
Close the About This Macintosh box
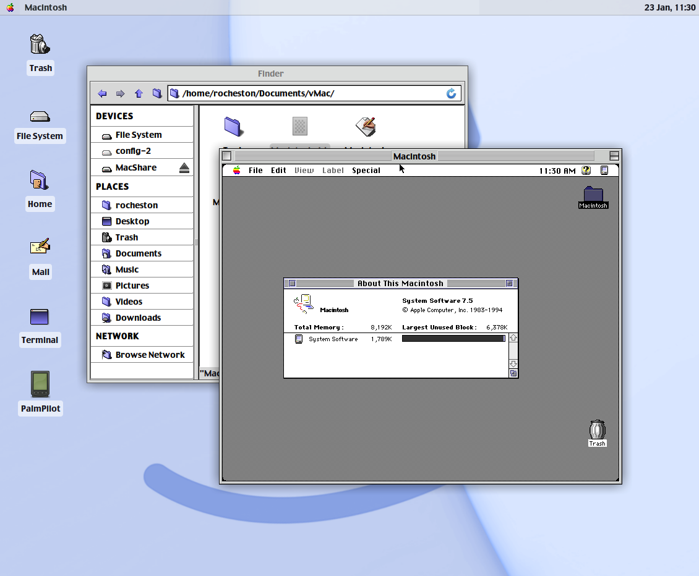click(292, 283)
